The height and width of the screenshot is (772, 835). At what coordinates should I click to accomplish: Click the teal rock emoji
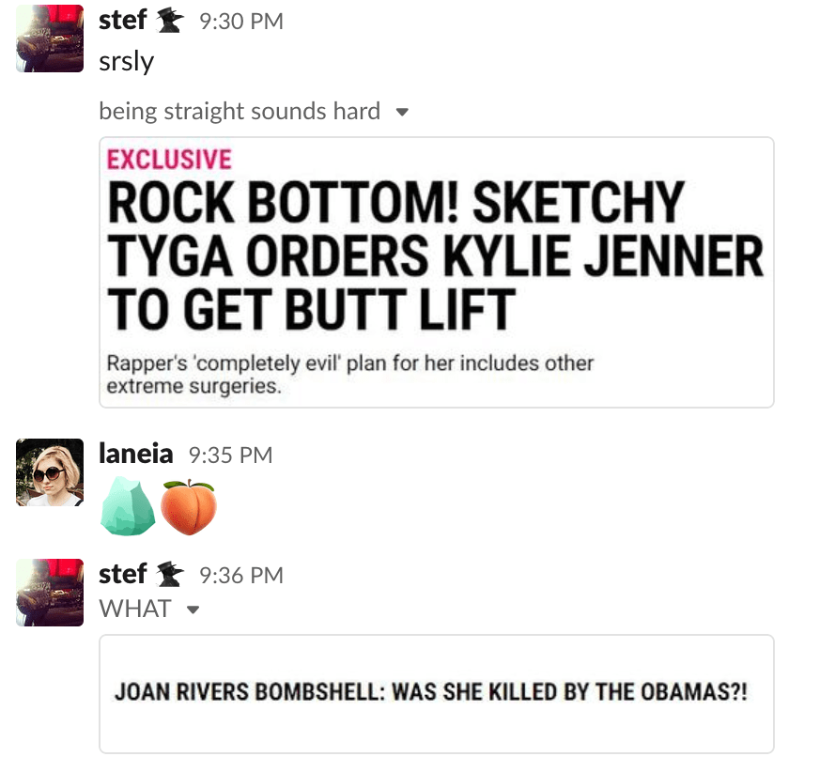click(x=128, y=506)
